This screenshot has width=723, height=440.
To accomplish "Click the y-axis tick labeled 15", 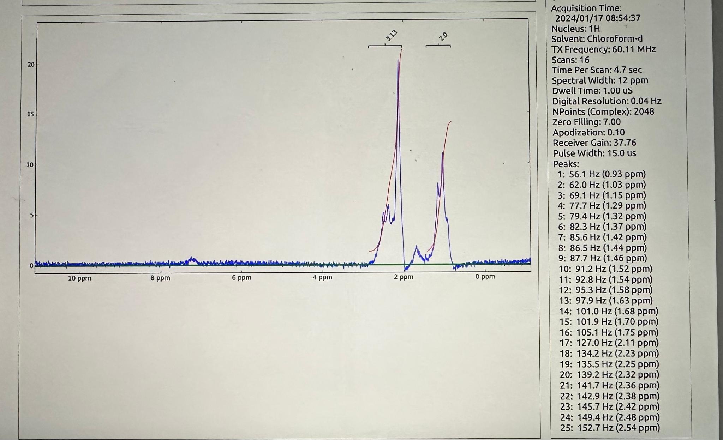I will coord(31,114).
